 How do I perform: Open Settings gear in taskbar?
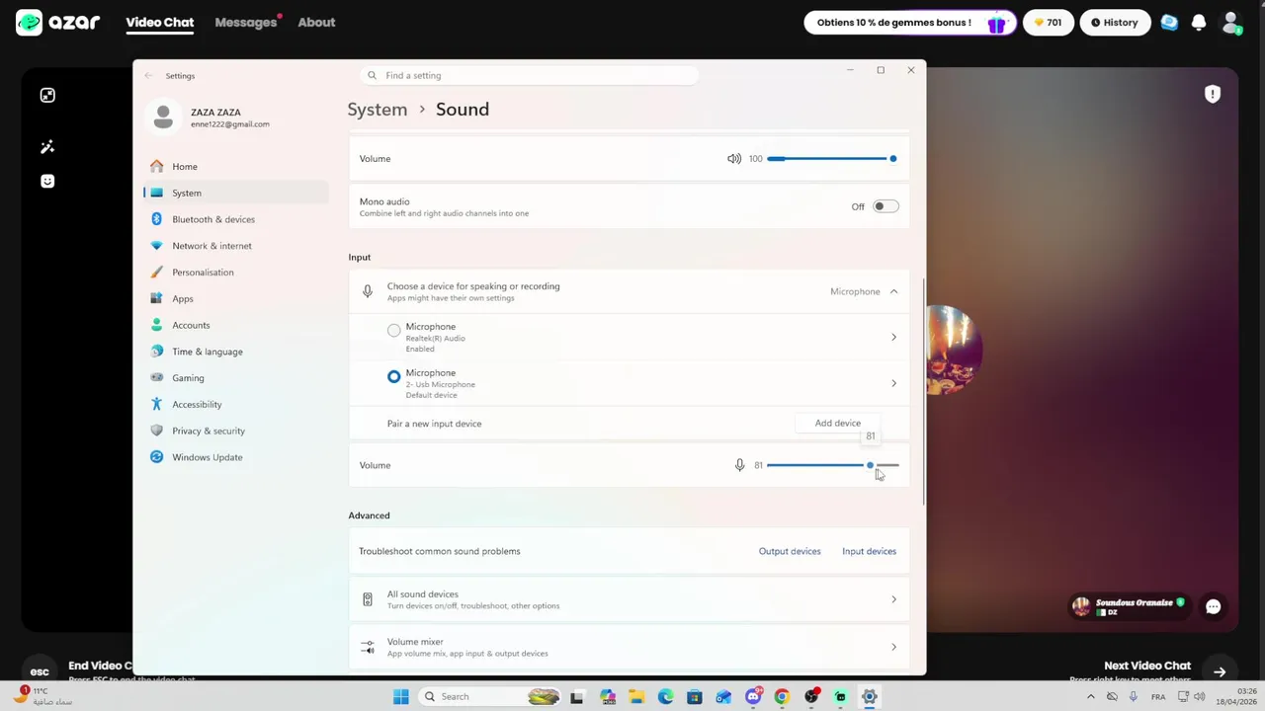pyautogui.click(x=870, y=696)
